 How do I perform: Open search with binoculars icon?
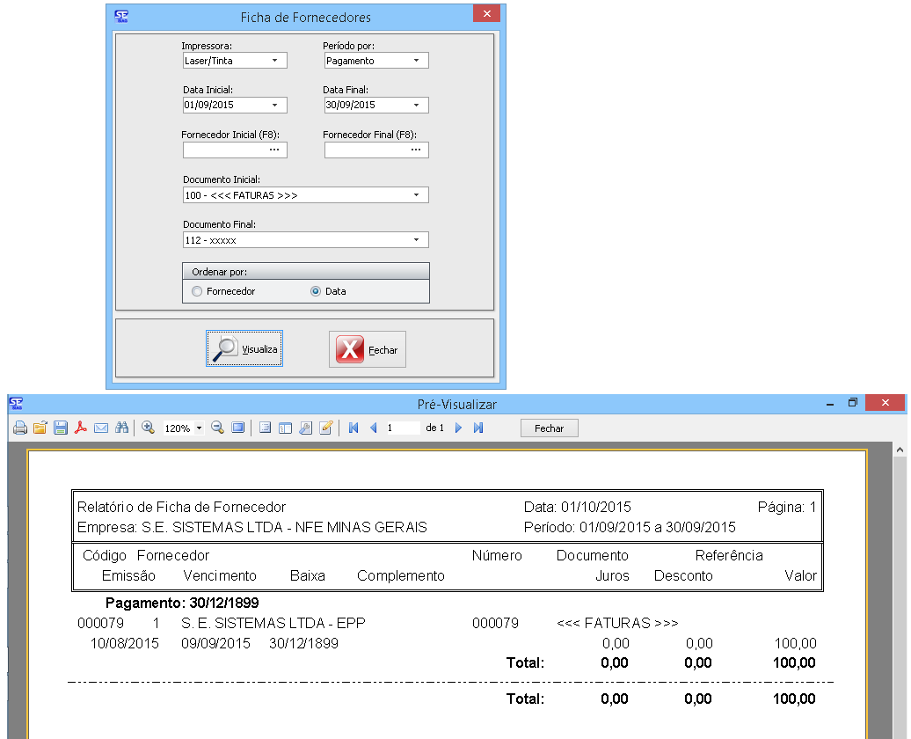(x=122, y=428)
